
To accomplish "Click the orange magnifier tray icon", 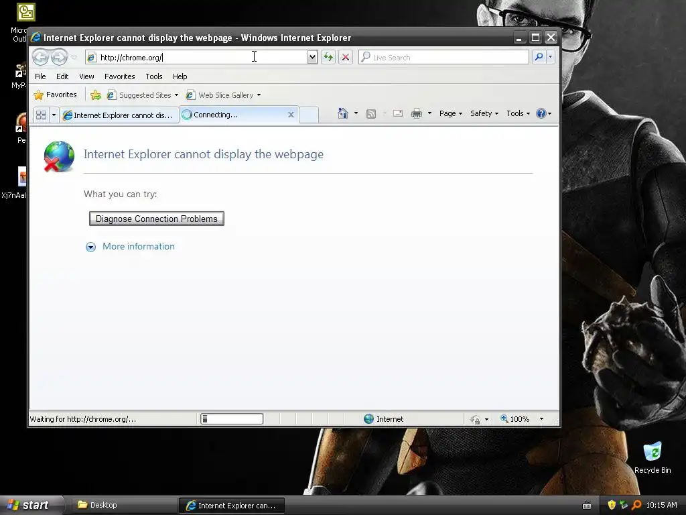I will click(636, 505).
